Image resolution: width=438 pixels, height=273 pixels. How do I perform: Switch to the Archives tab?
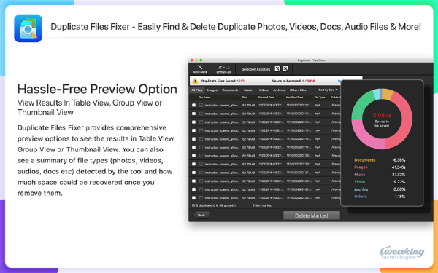click(279, 90)
